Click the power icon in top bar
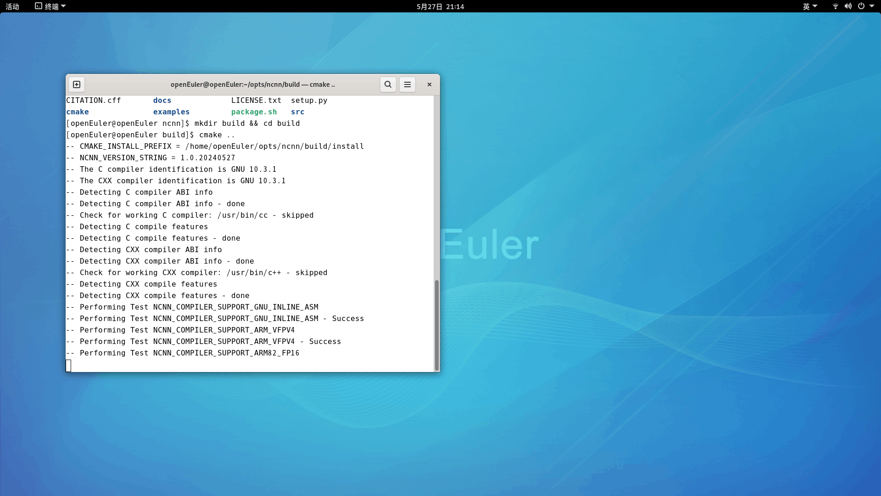This screenshot has width=881, height=496. click(861, 6)
